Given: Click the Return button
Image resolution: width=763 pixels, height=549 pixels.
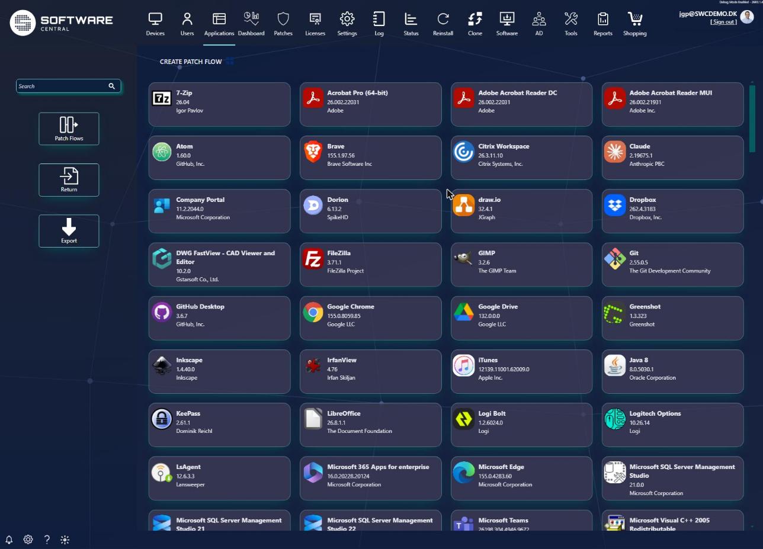Looking at the screenshot, I should tap(69, 180).
